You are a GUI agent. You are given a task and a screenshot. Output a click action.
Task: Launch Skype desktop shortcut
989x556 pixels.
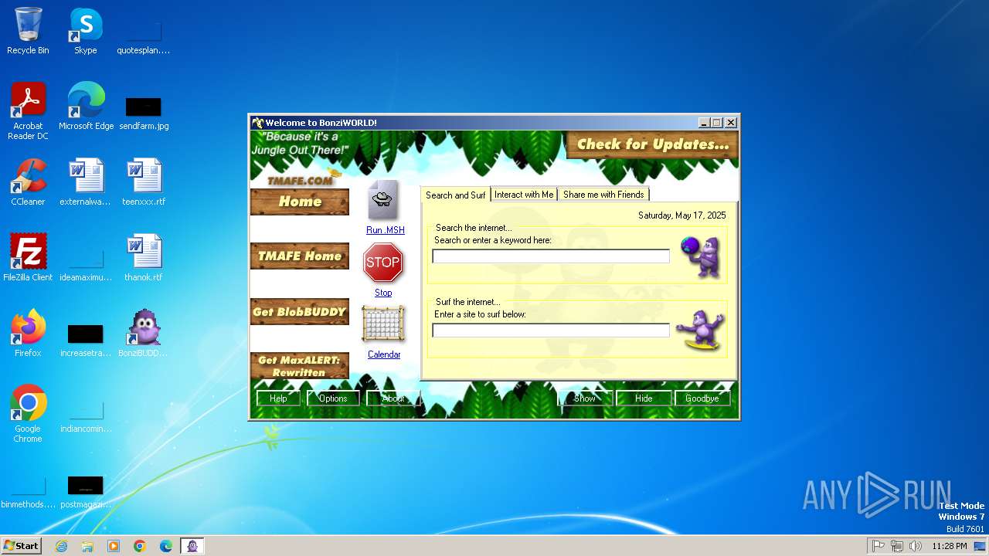click(x=86, y=31)
